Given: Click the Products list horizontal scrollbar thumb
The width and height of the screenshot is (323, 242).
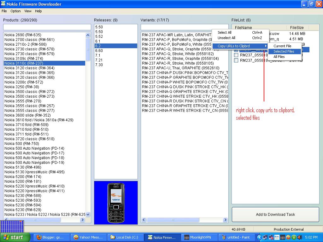Looking at the screenshot, I should pos(35,220).
